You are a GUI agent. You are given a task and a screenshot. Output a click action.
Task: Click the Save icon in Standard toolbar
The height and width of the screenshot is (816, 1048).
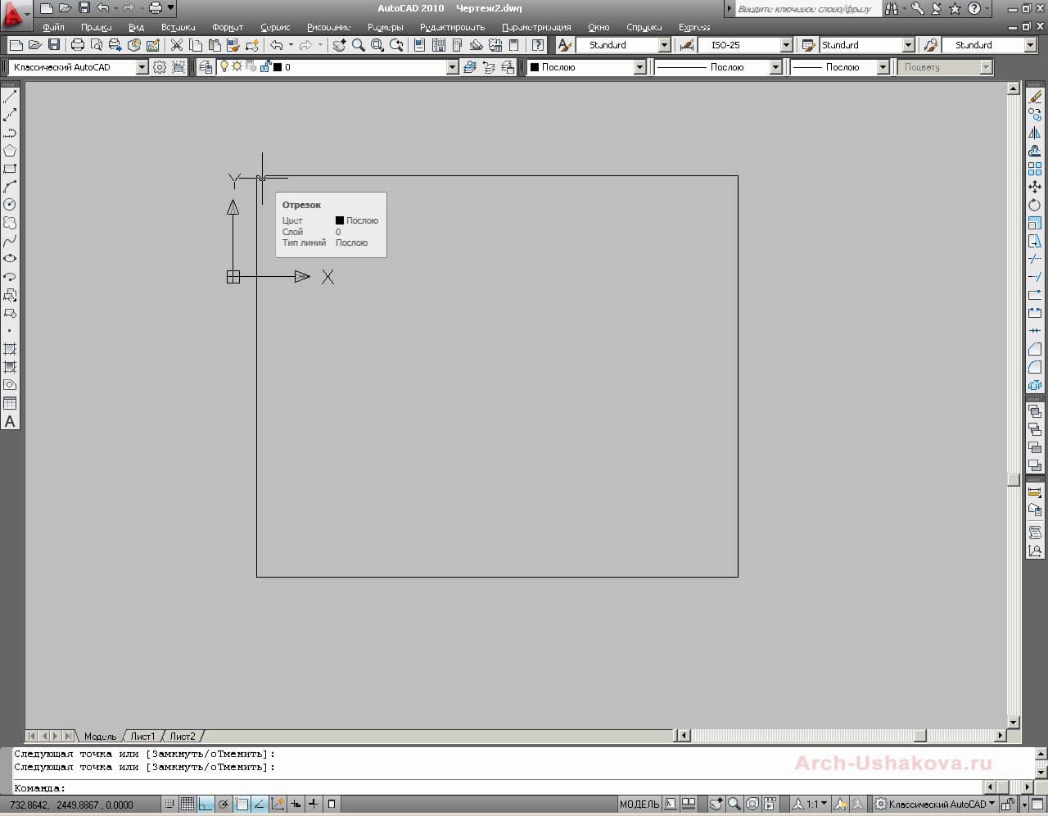point(54,45)
